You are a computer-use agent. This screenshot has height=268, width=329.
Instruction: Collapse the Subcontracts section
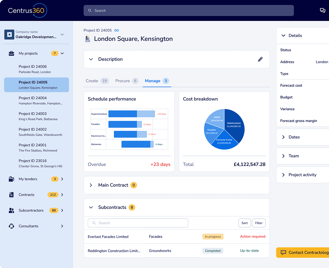91,207
